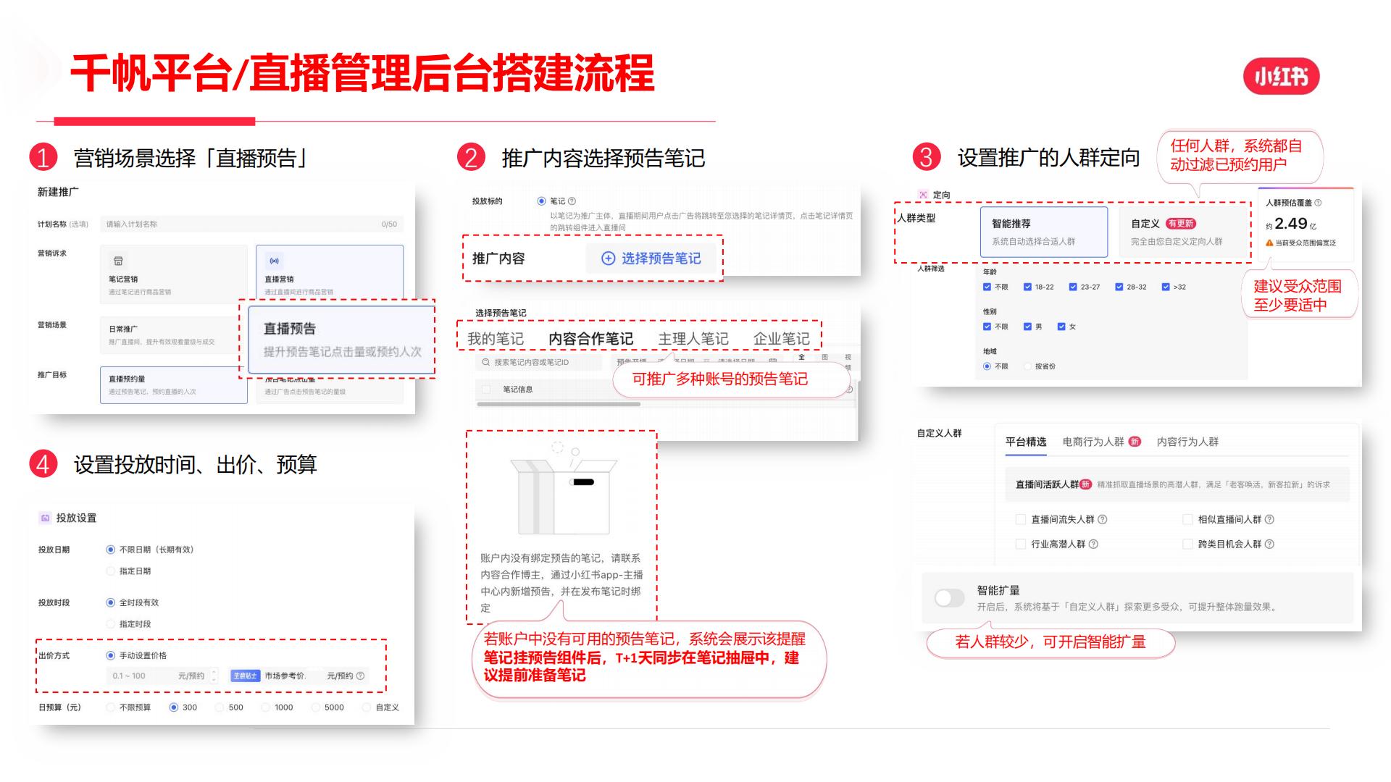Select the 笔记 radio for 投放标的
Viewport: 1391px width, 782px height.
point(541,201)
